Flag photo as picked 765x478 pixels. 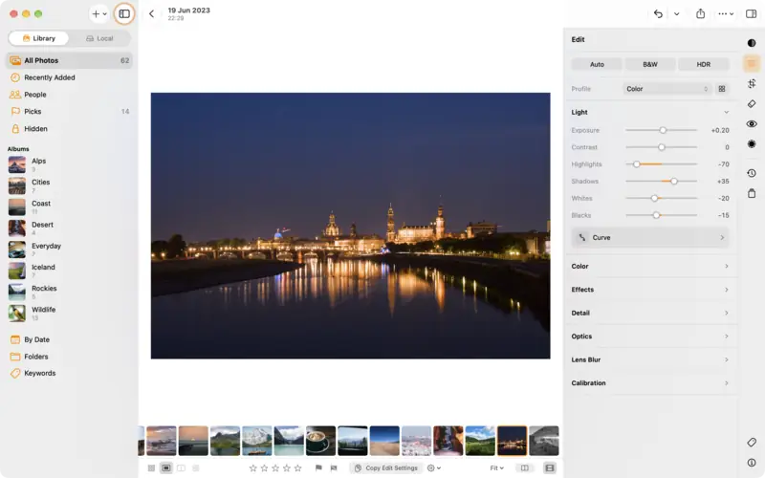[x=318, y=467]
